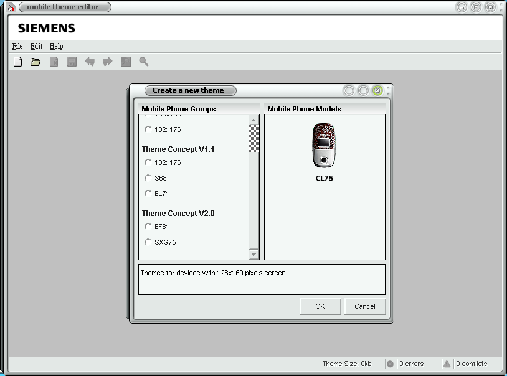Click the Cancel button
Image resolution: width=507 pixels, height=376 pixels.
click(x=365, y=306)
